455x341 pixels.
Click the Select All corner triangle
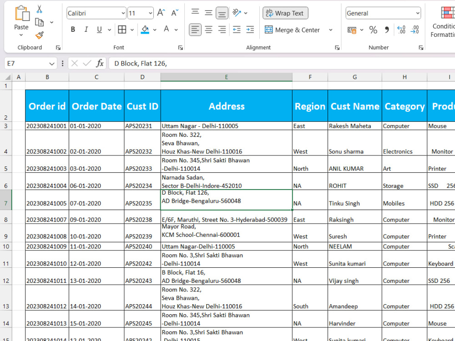click(8, 77)
